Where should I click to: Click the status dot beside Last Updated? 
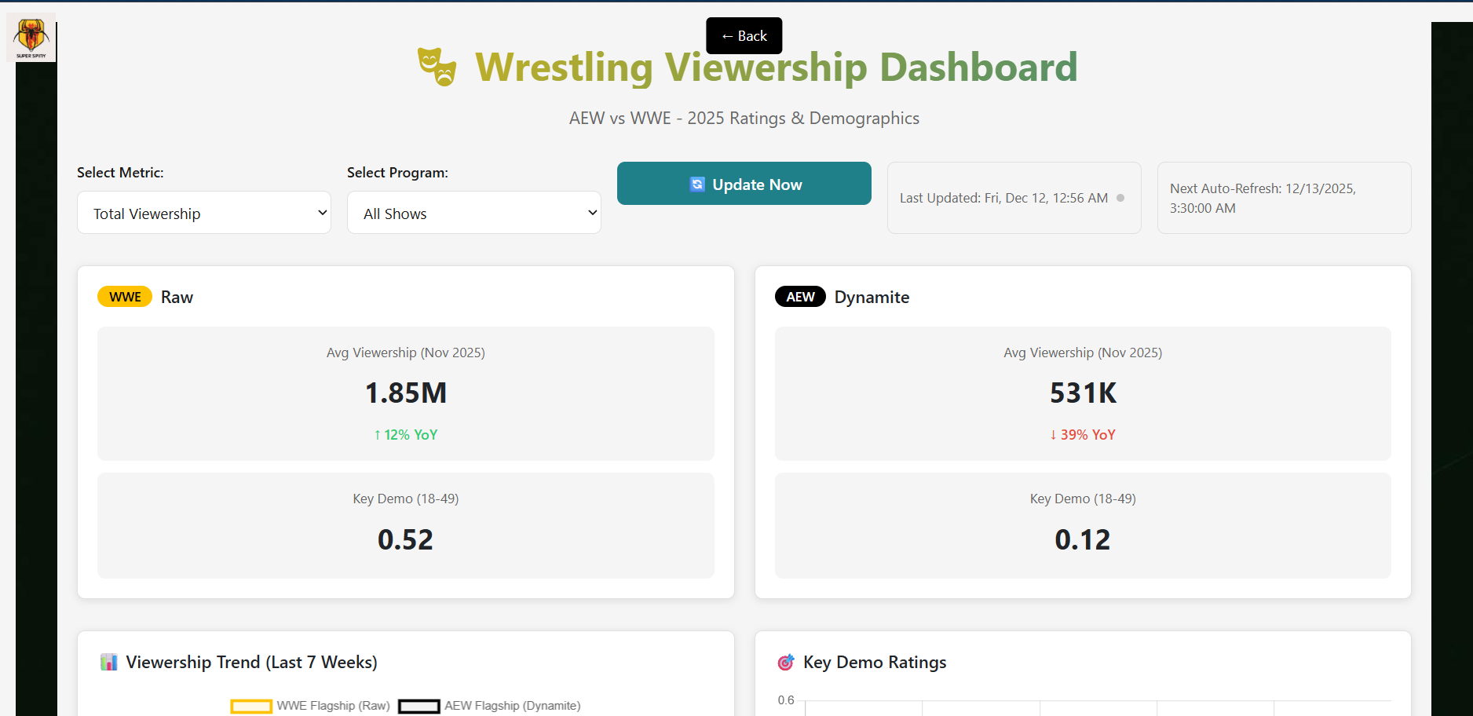pos(1120,198)
